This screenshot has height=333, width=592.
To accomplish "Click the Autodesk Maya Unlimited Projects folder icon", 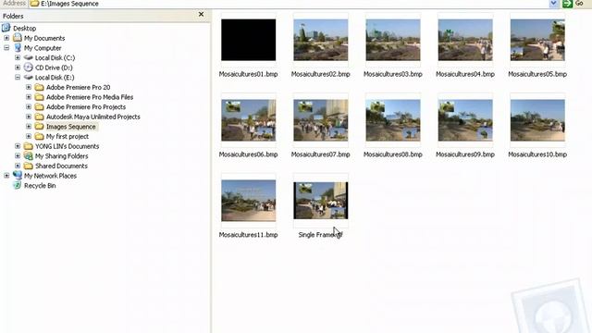I will [39, 117].
